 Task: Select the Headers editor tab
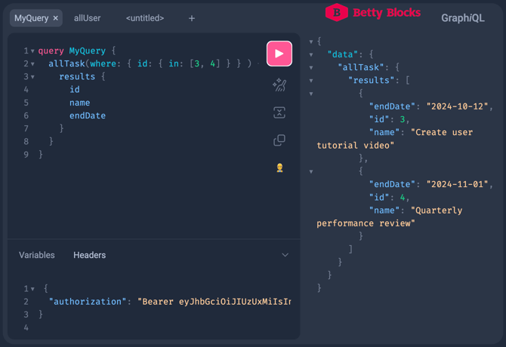(x=89, y=255)
